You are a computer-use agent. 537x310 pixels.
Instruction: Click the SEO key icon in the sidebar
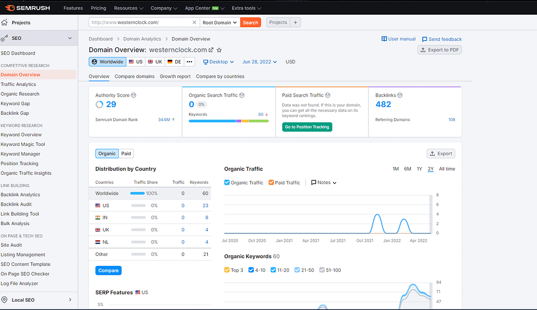pos(4,38)
